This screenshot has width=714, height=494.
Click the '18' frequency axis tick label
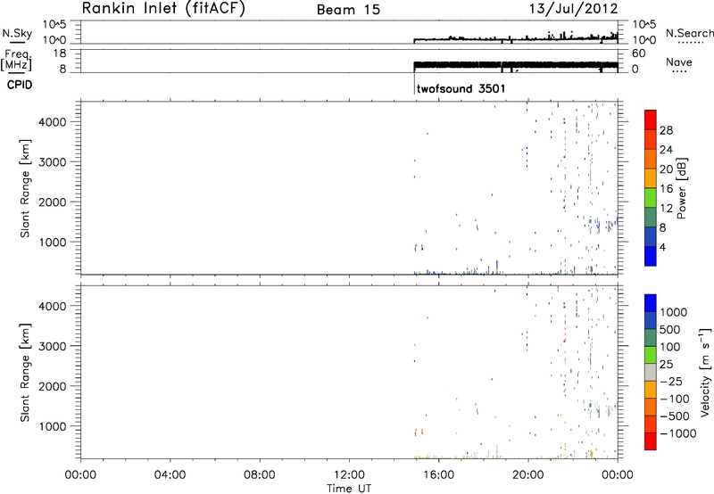59,54
